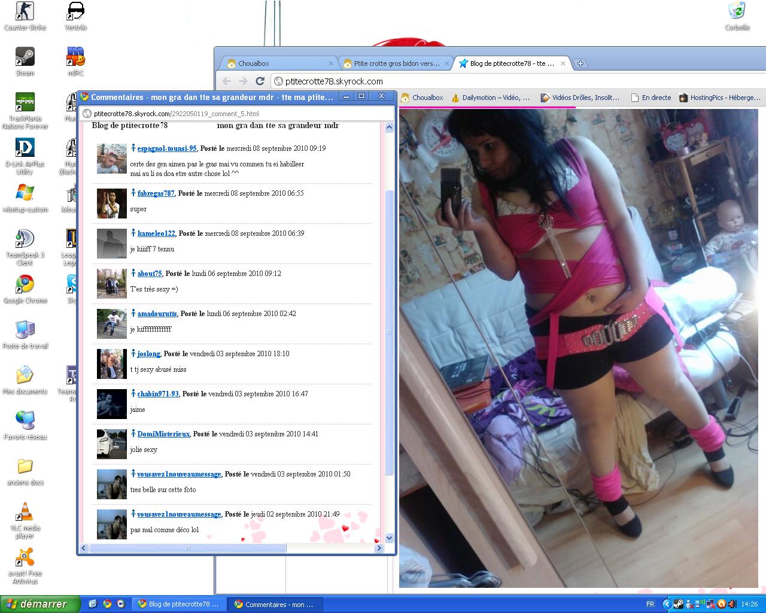Image resolution: width=766 pixels, height=613 pixels.
Task: Launch avast! Free Antivirus icon
Action: [x=25, y=558]
